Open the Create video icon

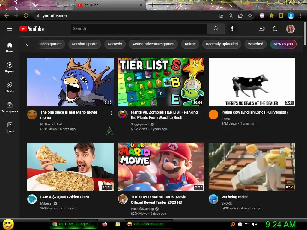tap(261, 29)
